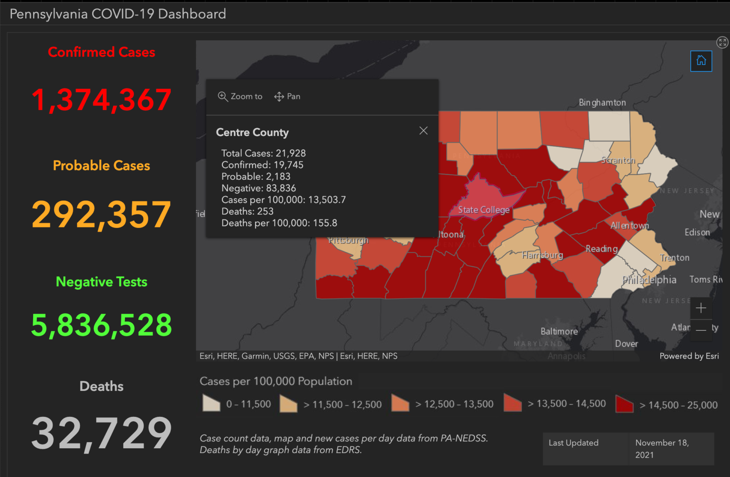The image size is (730, 477).
Task: Click Philadelphia label on the map
Action: [x=649, y=280]
